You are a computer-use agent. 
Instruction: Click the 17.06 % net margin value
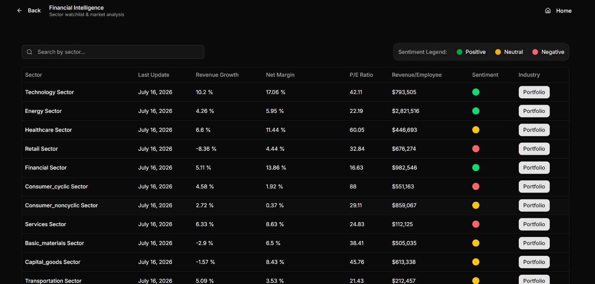pos(276,92)
